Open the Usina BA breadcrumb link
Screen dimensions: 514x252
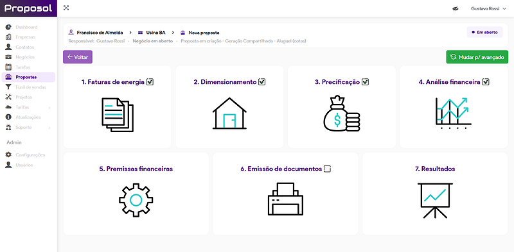155,33
